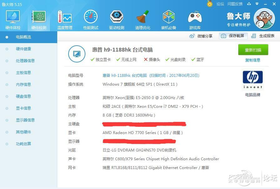
Task: Select the Windows 7 旗舰版 64位 SP1 text
Action: (x=140, y=84)
